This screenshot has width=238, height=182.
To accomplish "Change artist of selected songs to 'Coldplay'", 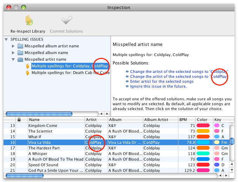I will click(179, 72).
